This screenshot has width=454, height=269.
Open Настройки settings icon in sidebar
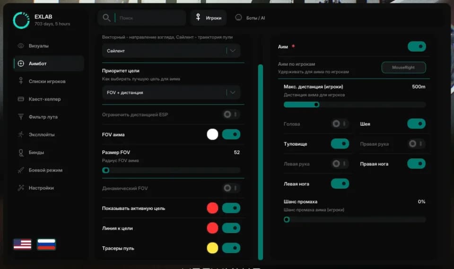point(21,188)
